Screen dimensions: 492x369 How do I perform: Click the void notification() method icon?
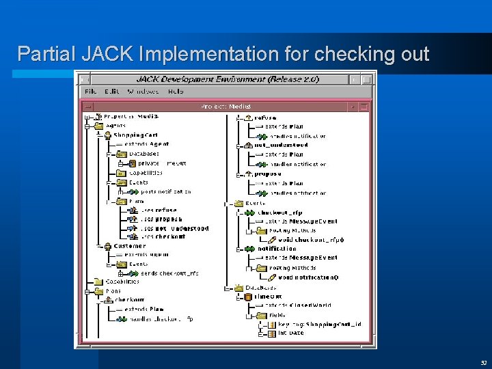[272, 277]
